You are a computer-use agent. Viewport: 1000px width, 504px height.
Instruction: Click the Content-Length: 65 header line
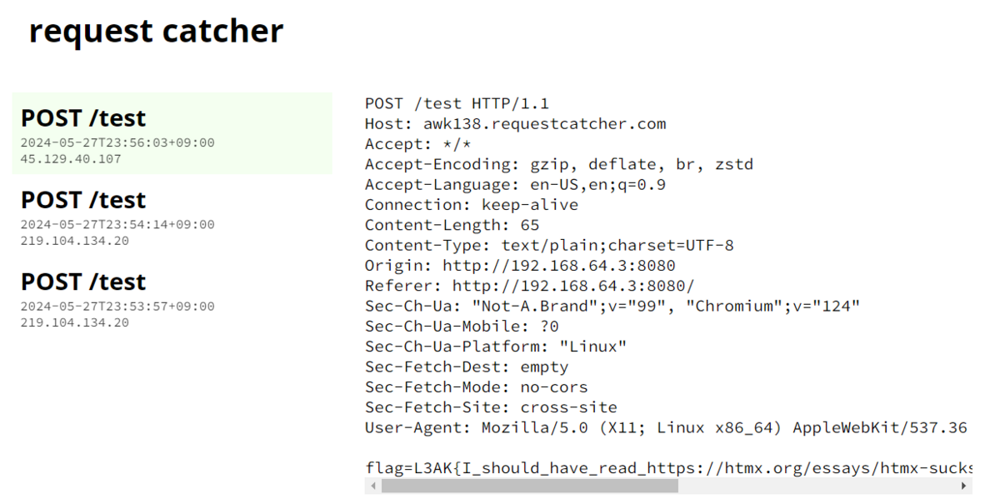click(452, 225)
